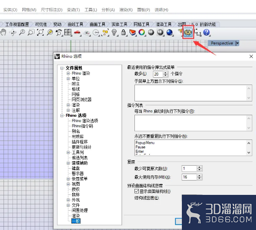256x230 pixels.
Task: Switch to the 实体工具 toolbar tab
Action: 119,24
